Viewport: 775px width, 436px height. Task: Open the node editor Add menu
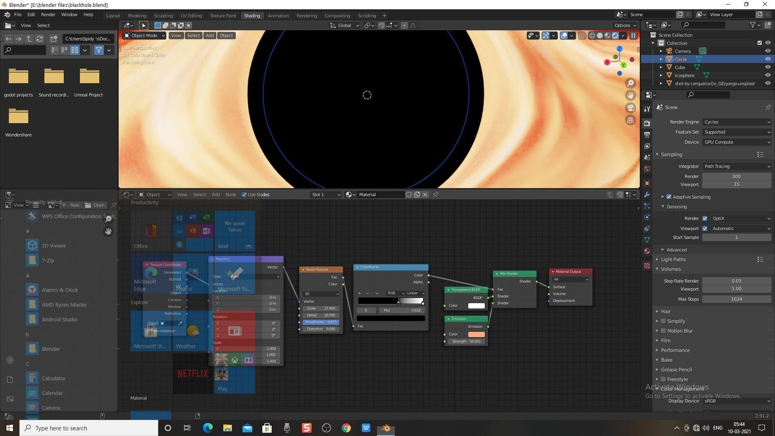coord(216,195)
